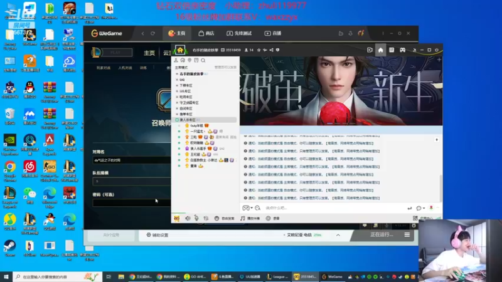Send message with the enter arrow icon
This screenshot has width=502, height=282.
point(409,208)
